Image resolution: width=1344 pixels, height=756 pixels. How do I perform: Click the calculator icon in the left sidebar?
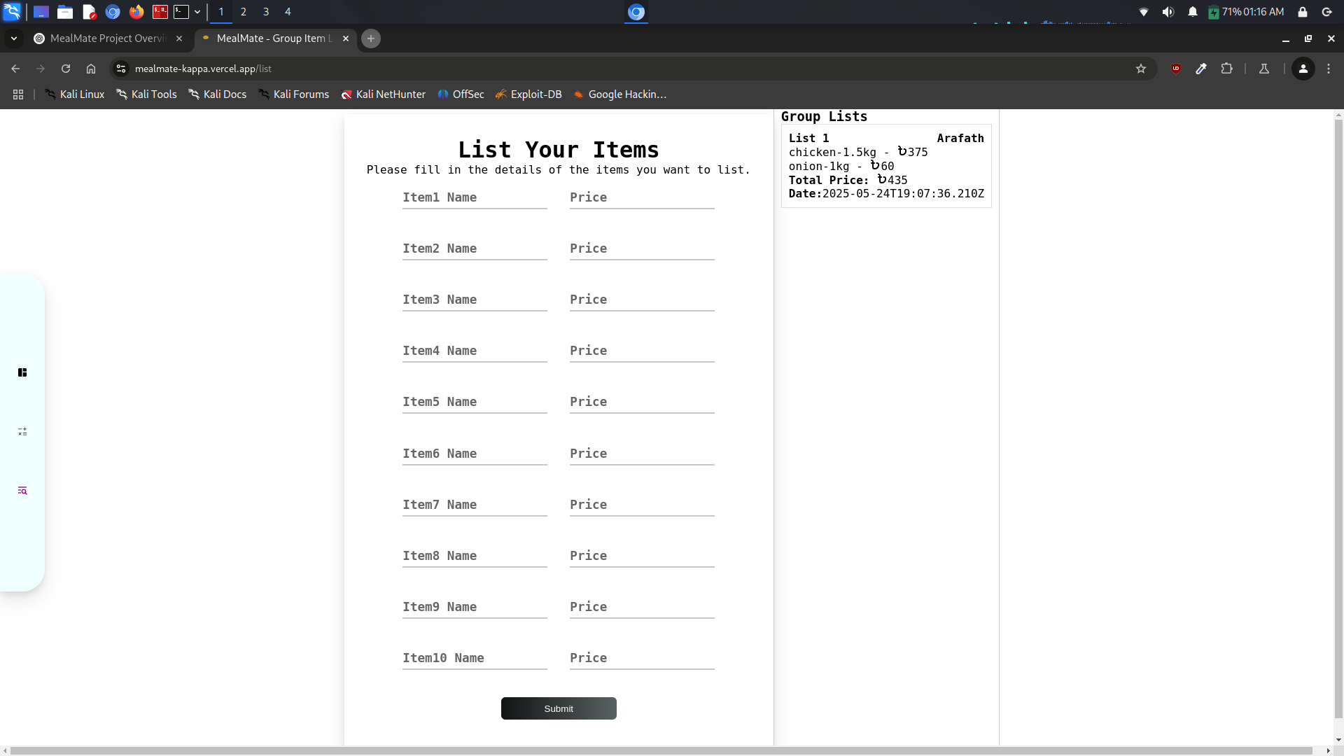(x=22, y=432)
